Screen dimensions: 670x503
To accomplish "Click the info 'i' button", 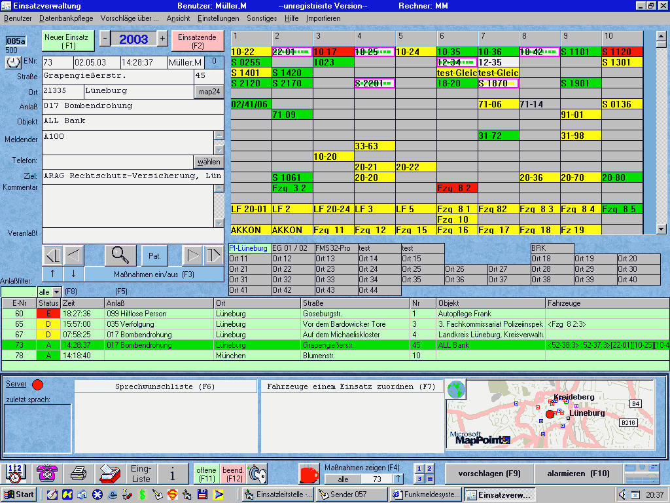I will (173, 473).
